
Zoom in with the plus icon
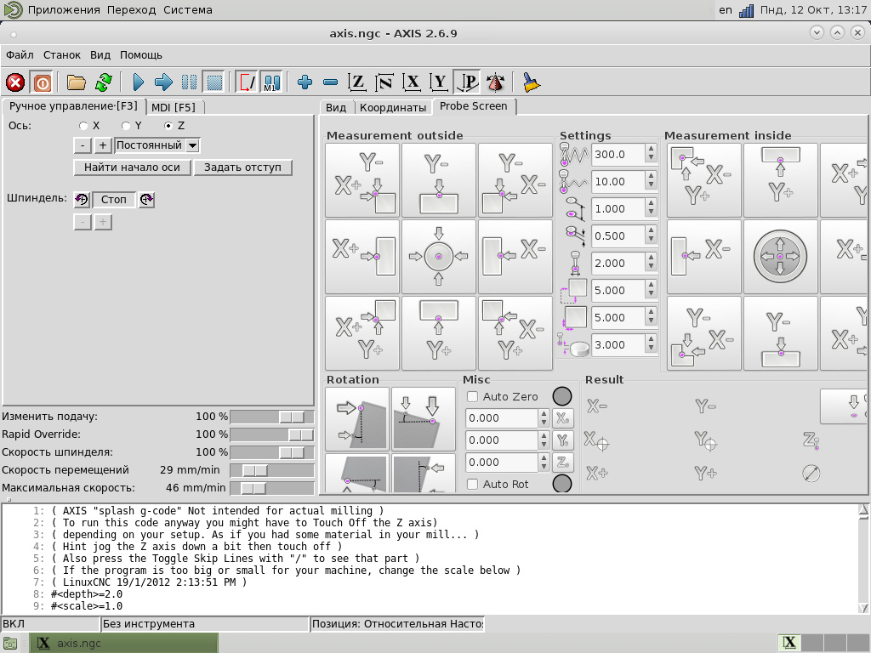tap(305, 82)
